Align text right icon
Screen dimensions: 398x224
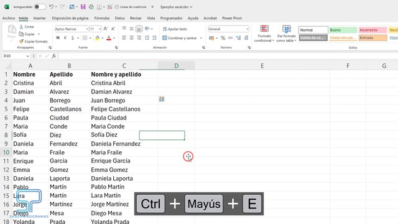tap(139, 38)
